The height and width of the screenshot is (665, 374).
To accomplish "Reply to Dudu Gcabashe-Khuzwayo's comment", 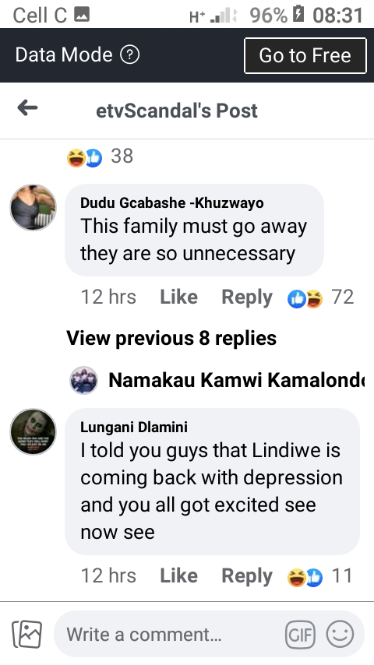I will pos(247,297).
